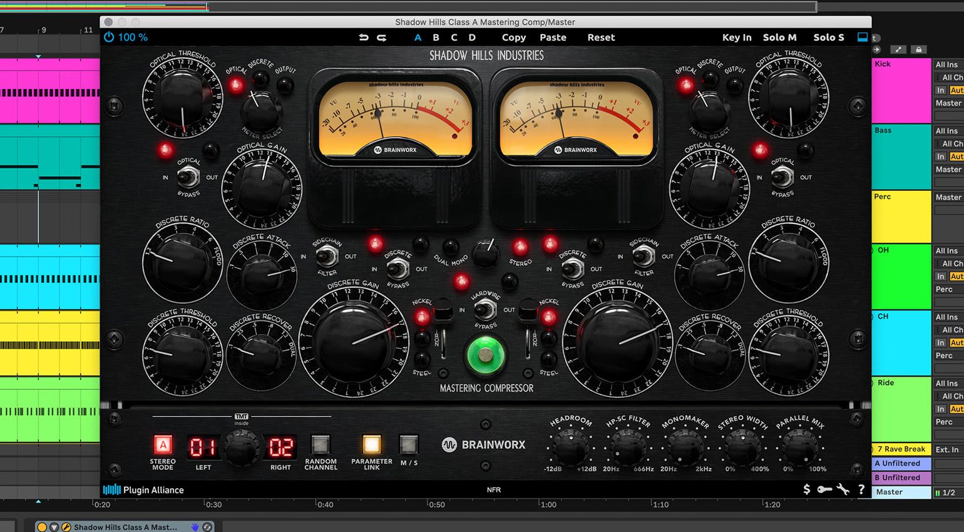Toggle the Stereo Mode A button
The width and height of the screenshot is (964, 532).
point(163,445)
